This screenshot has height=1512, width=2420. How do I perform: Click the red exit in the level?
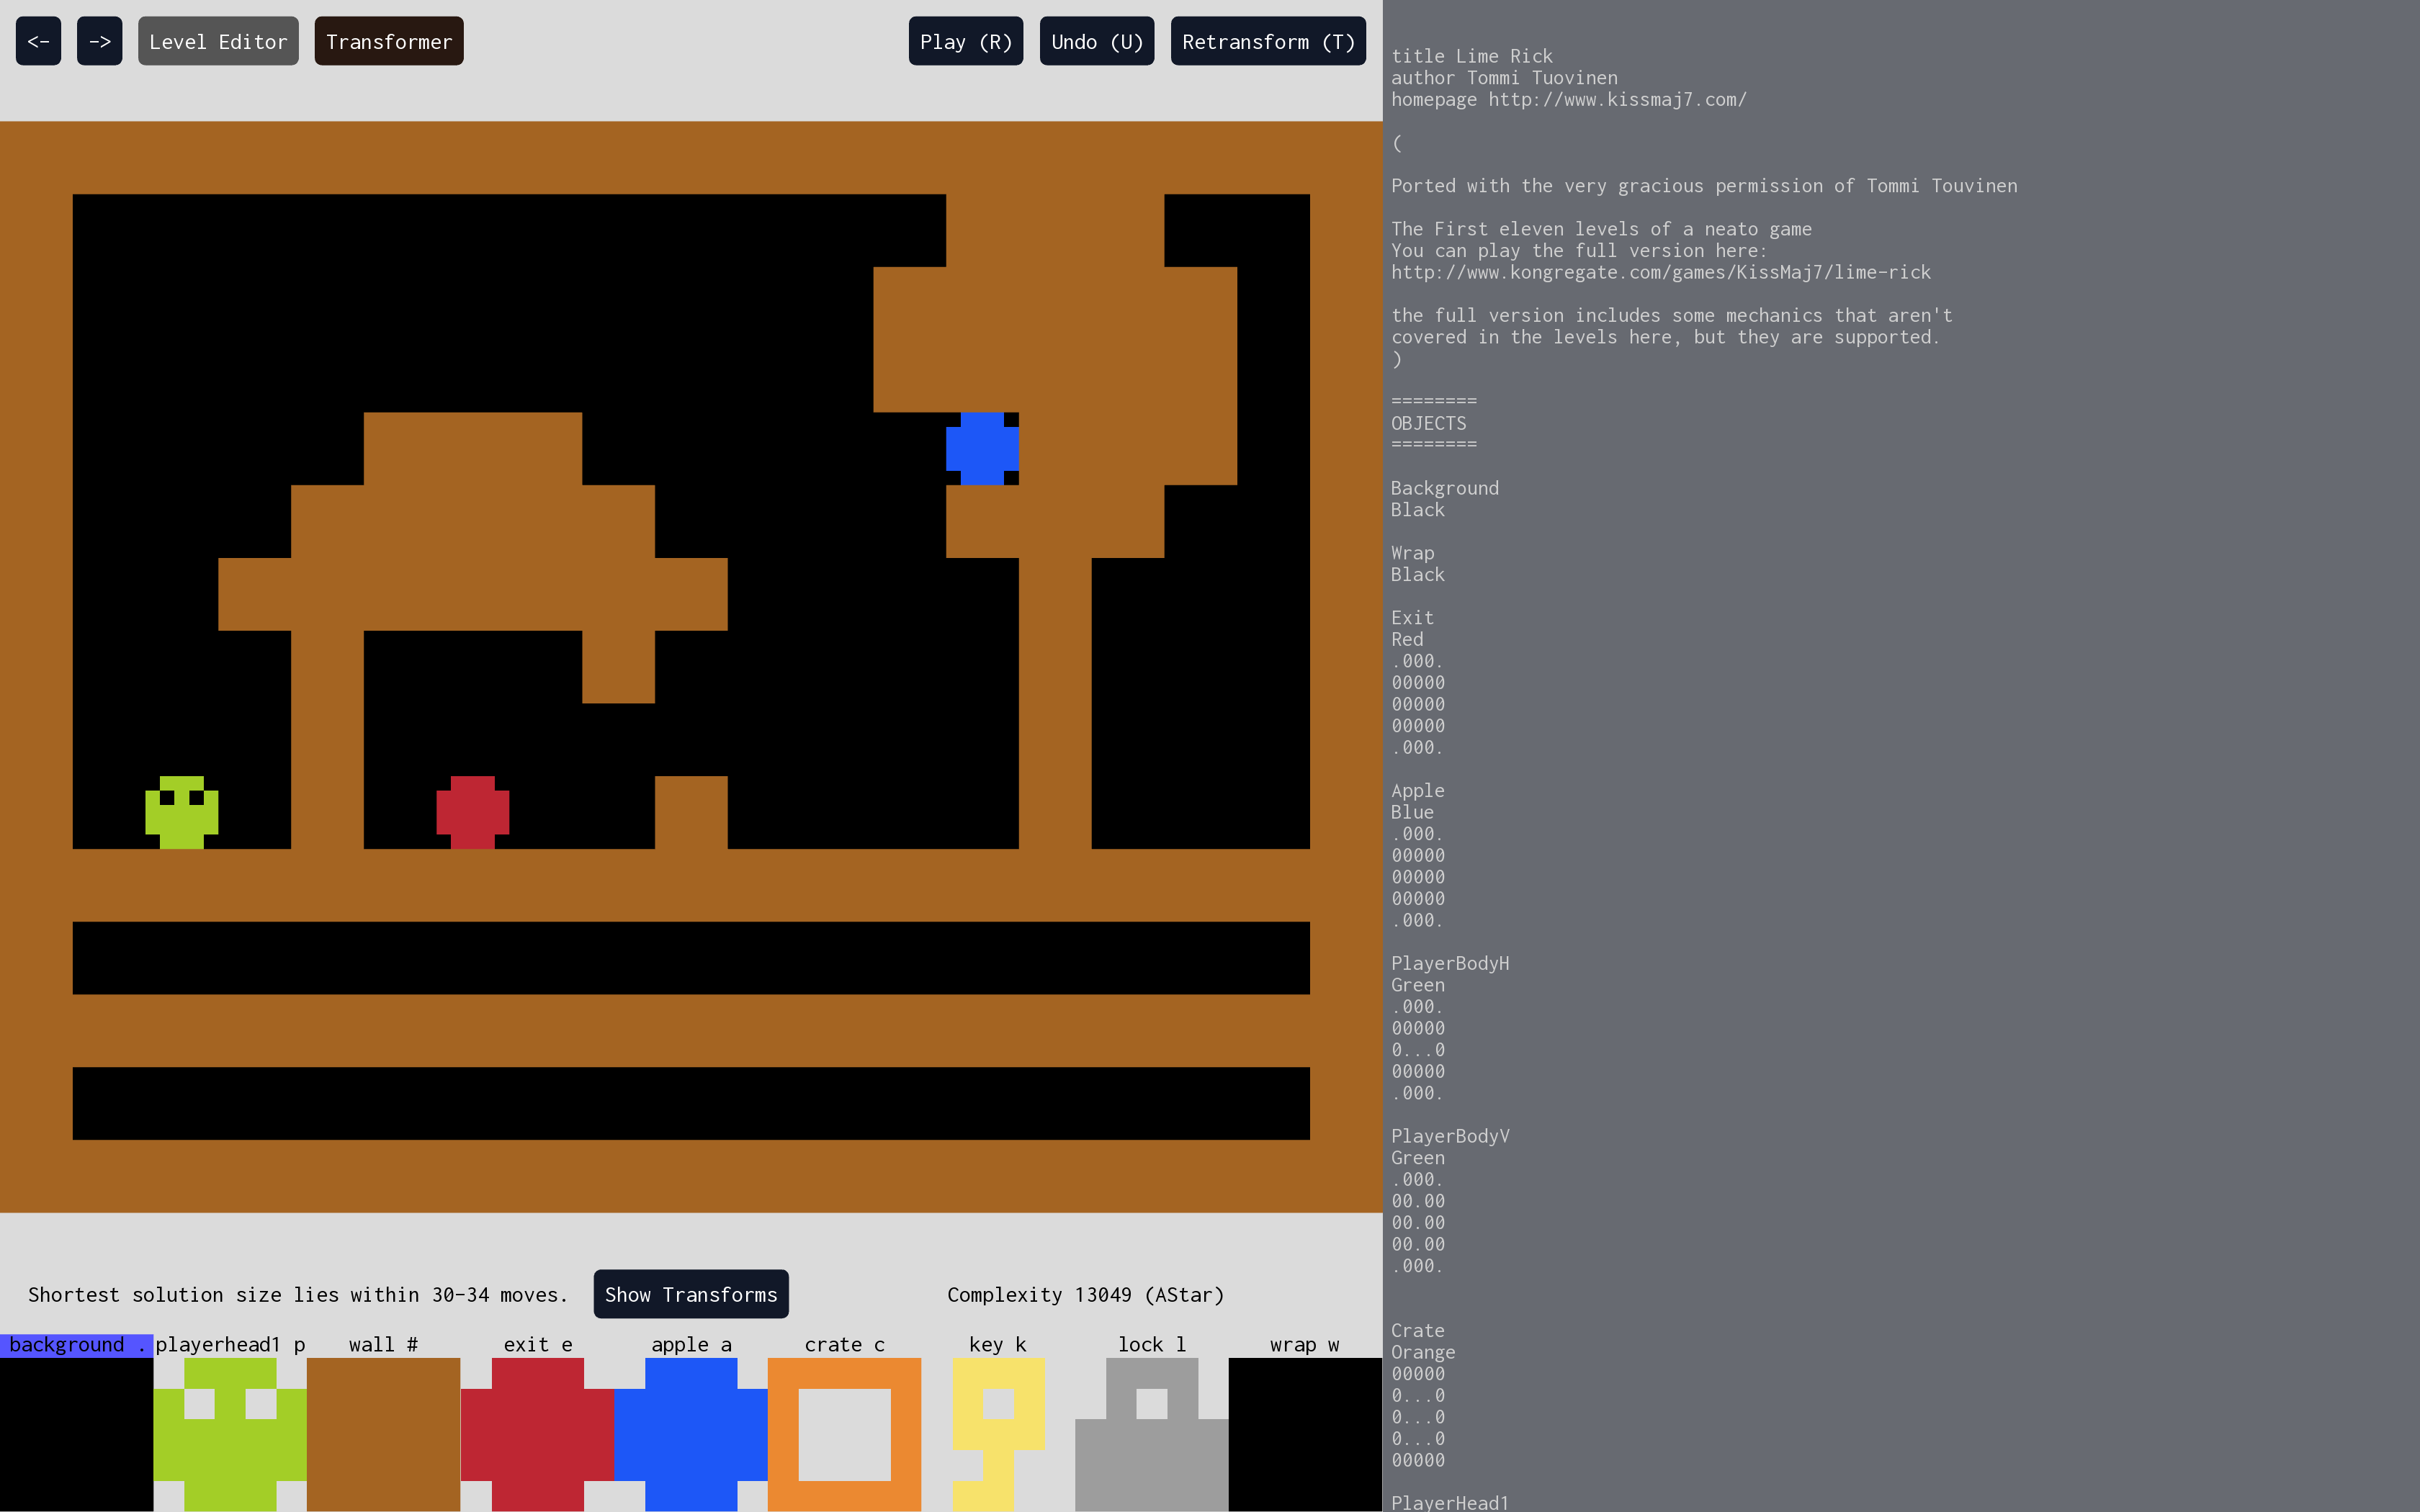pyautogui.click(x=473, y=812)
